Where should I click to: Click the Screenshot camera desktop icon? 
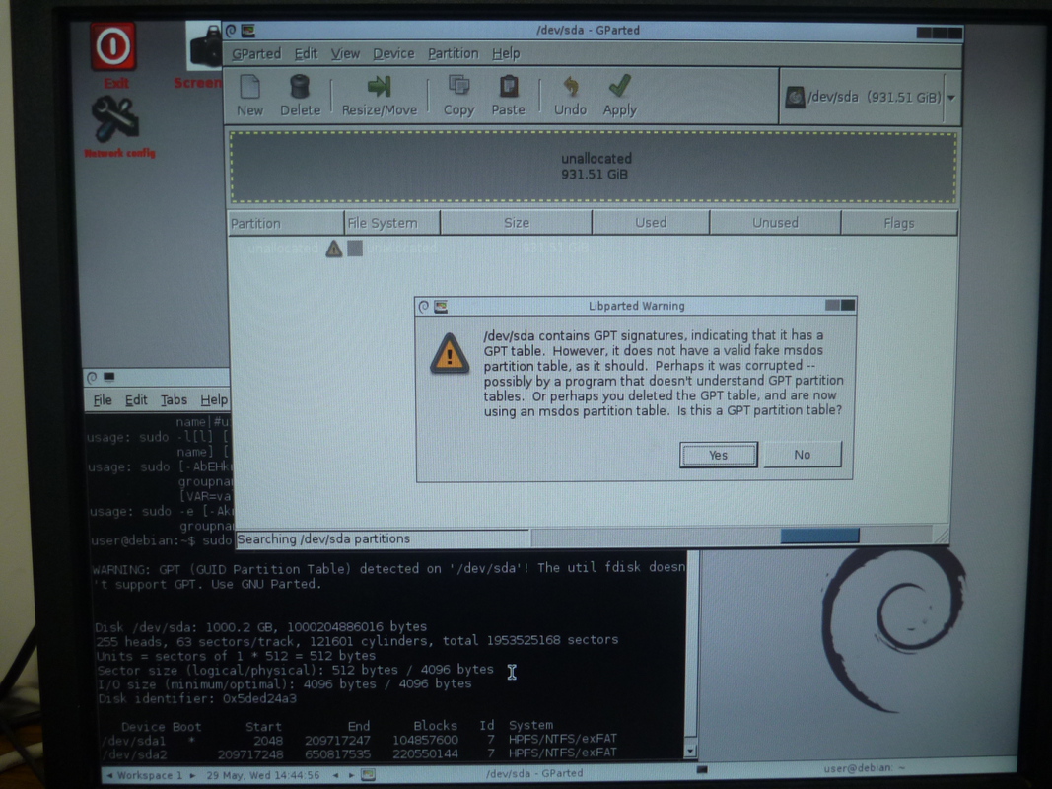(205, 45)
